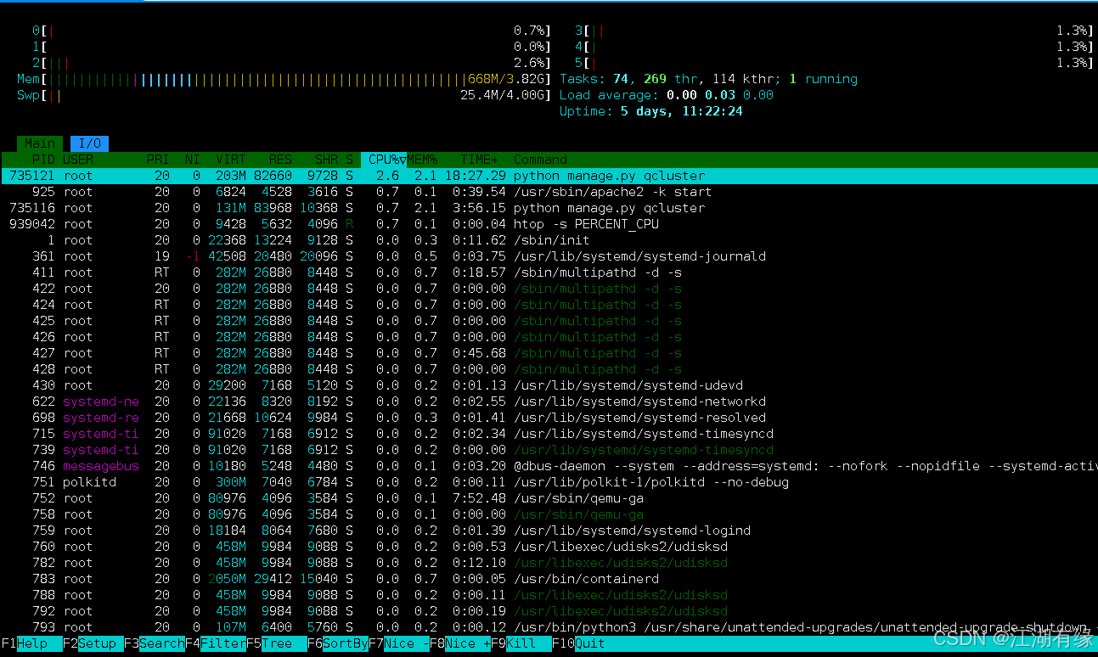Click TIME+ value 18:27.29
The width and height of the screenshot is (1098, 657).
pos(476,176)
